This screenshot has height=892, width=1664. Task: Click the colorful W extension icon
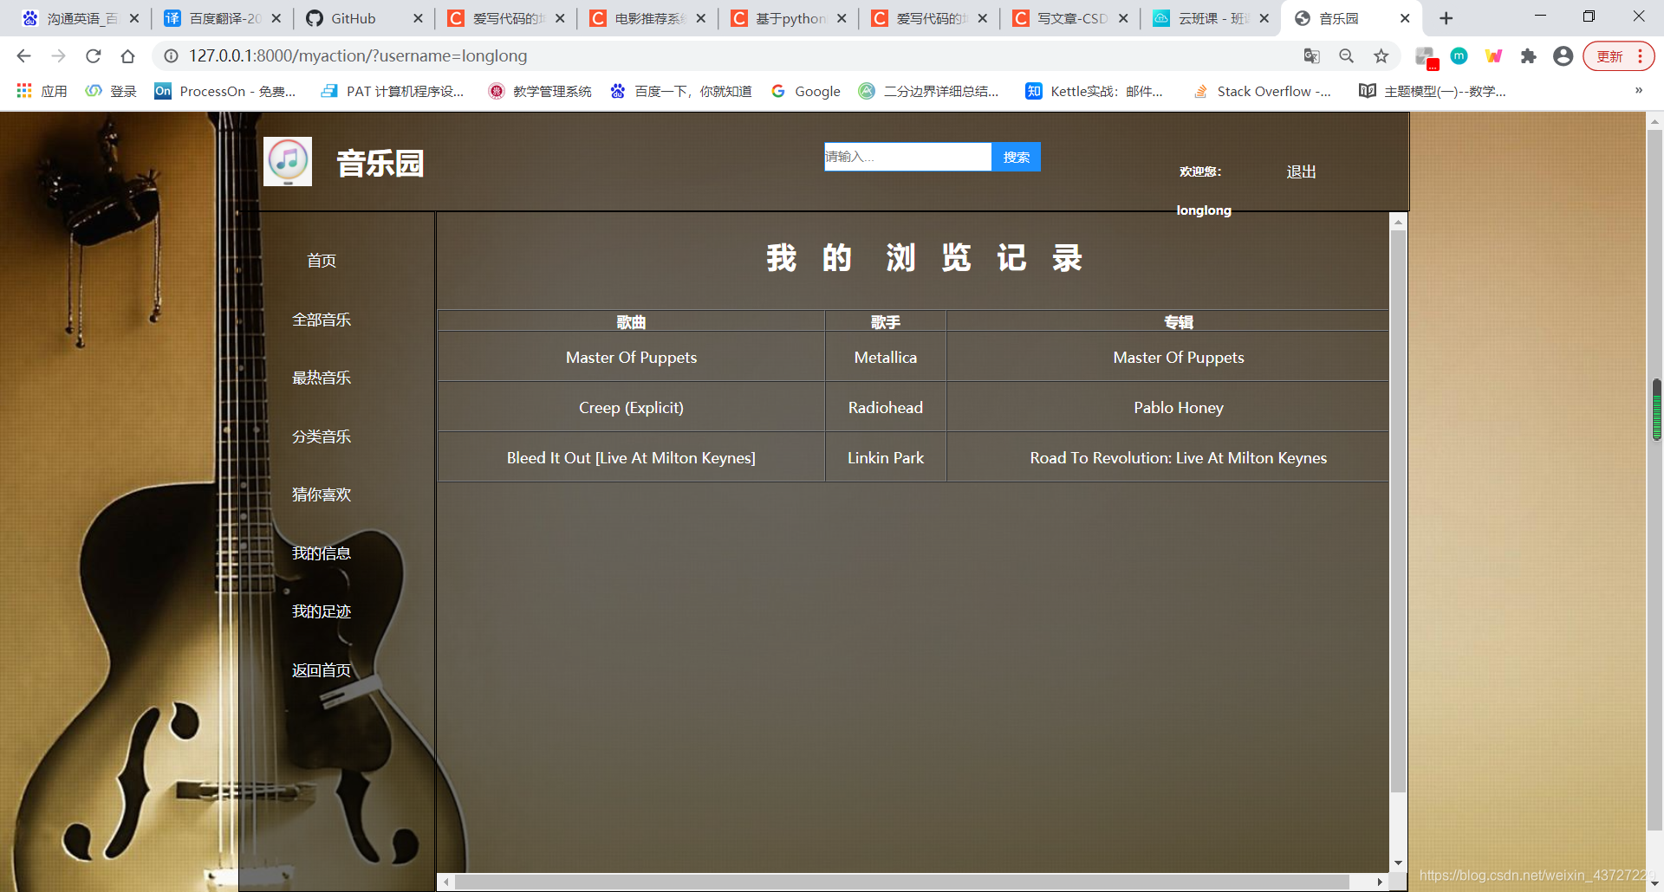[x=1493, y=56]
